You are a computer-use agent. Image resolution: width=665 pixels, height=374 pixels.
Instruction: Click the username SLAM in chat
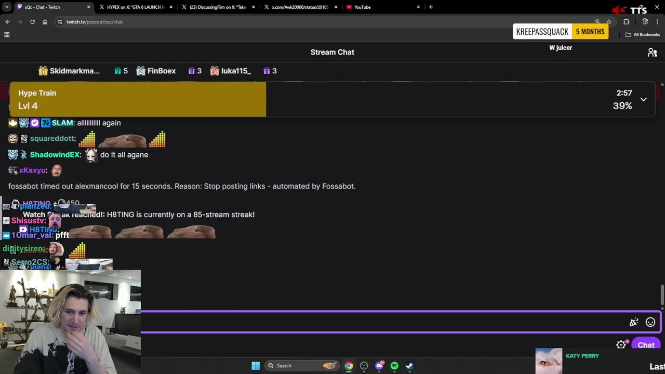63,123
